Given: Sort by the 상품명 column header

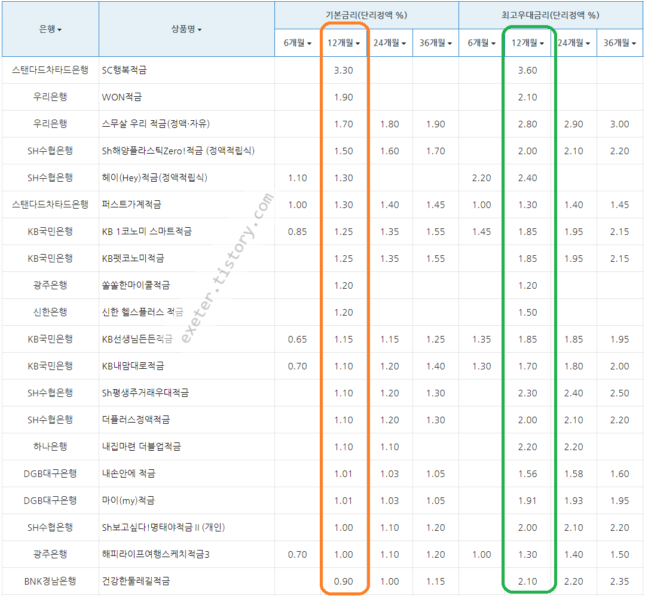Looking at the screenshot, I should pos(187,29).
